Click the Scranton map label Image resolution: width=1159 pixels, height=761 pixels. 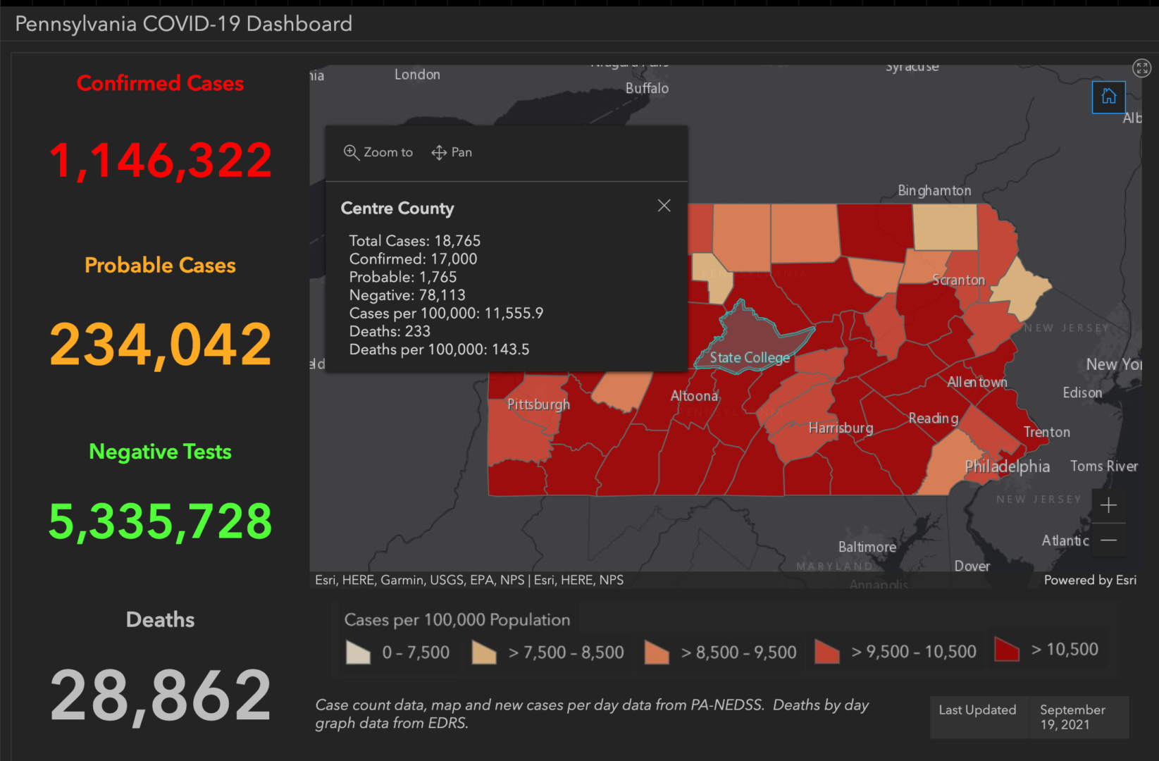click(958, 280)
